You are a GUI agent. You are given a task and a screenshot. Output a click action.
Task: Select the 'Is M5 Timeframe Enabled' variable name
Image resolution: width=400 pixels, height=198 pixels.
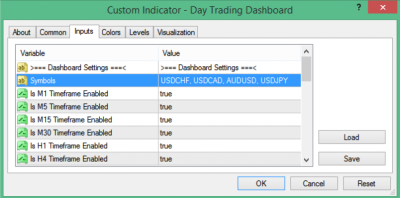pos(69,106)
